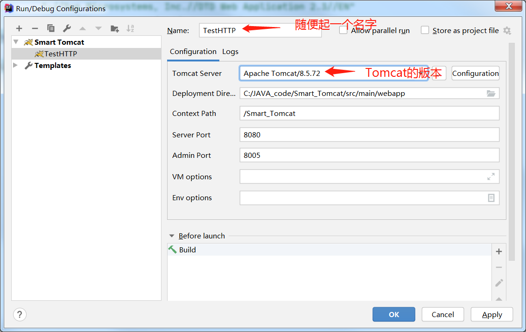Click the OK button
Screen dimensions: 526x332
(x=393, y=314)
